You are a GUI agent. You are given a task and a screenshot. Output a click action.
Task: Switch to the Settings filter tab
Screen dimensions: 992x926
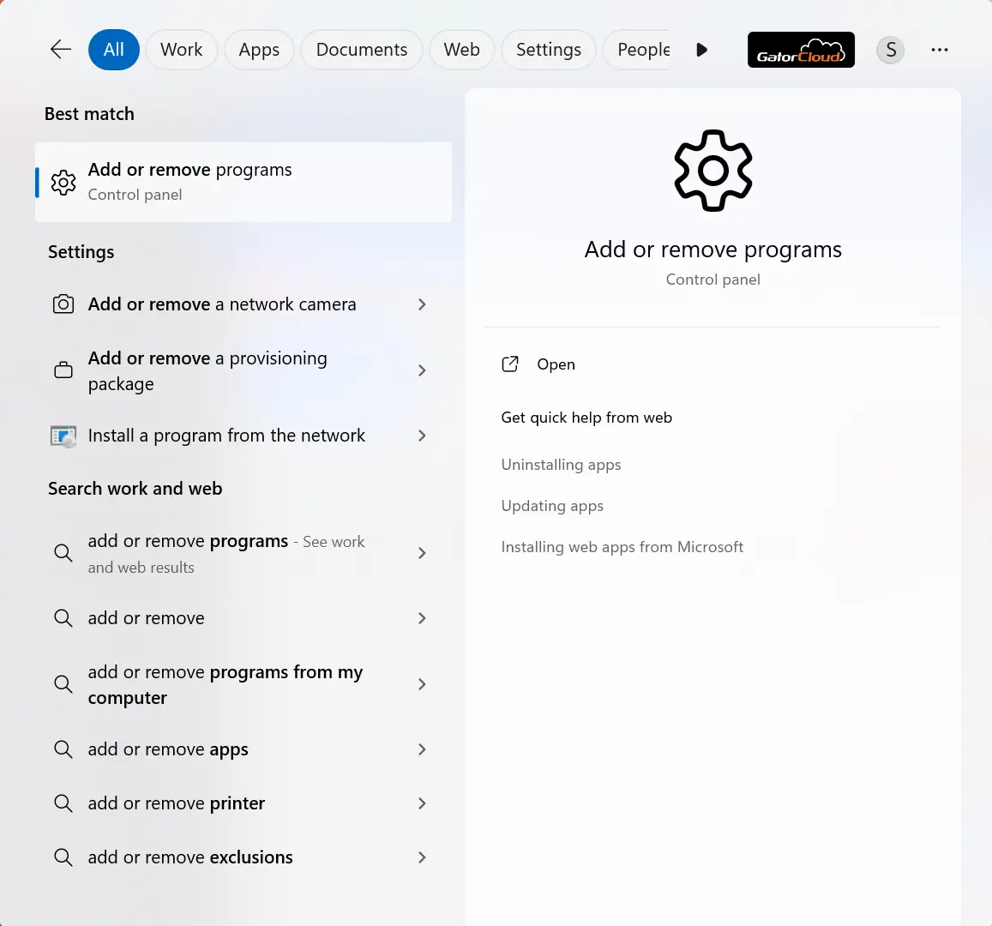click(x=548, y=50)
